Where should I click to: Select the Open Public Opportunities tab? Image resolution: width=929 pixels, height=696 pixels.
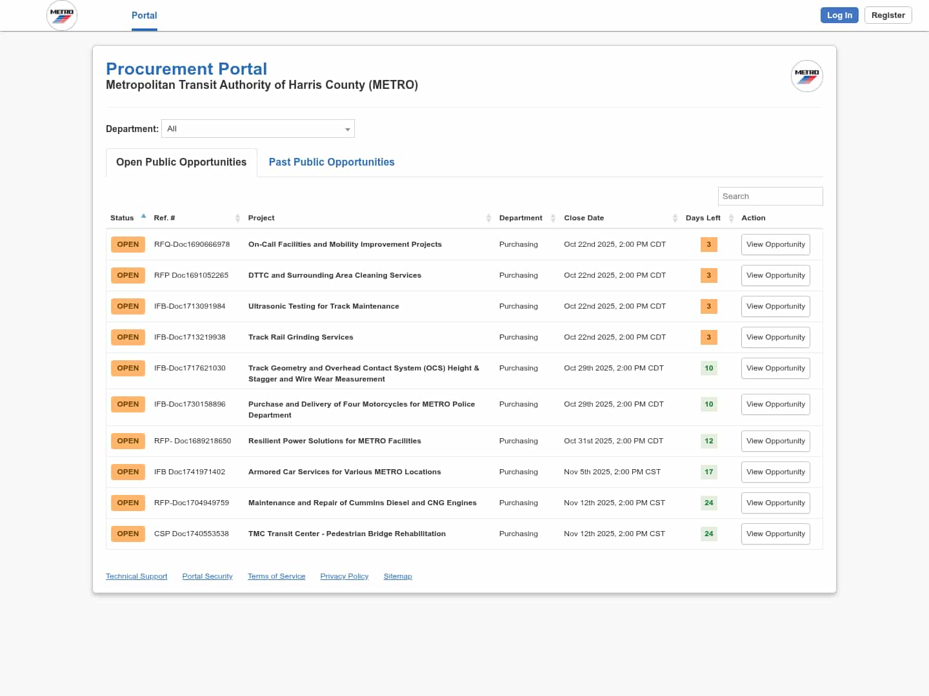[x=181, y=162]
